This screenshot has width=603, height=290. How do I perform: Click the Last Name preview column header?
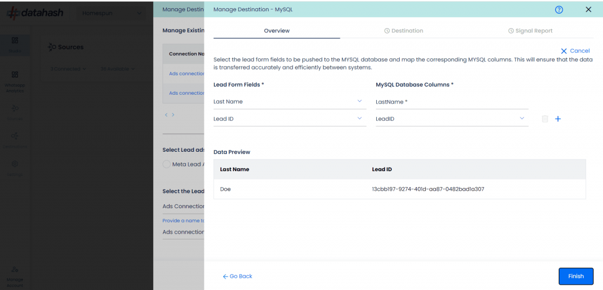coord(234,169)
